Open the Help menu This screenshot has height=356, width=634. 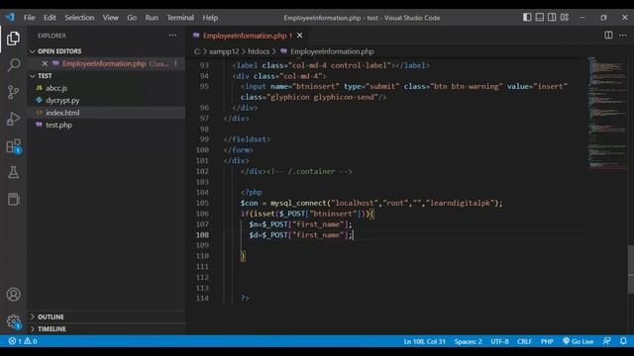coord(210,18)
